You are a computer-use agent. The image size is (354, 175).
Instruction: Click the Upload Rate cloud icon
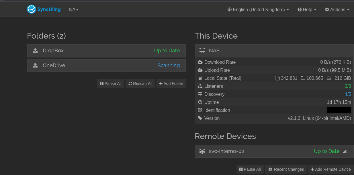pyautogui.click(x=200, y=70)
